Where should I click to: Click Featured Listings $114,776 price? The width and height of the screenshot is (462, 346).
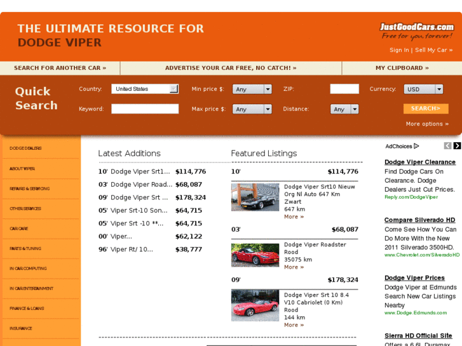point(343,171)
